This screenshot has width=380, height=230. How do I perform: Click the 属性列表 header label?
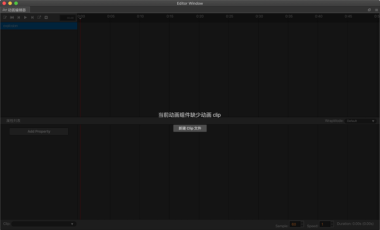point(13,121)
